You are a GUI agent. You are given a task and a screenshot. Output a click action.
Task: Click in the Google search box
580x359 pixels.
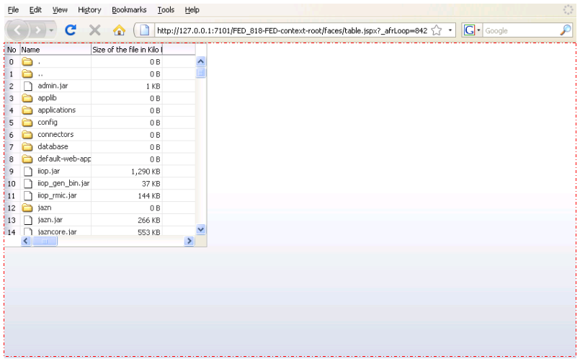(x=522, y=31)
